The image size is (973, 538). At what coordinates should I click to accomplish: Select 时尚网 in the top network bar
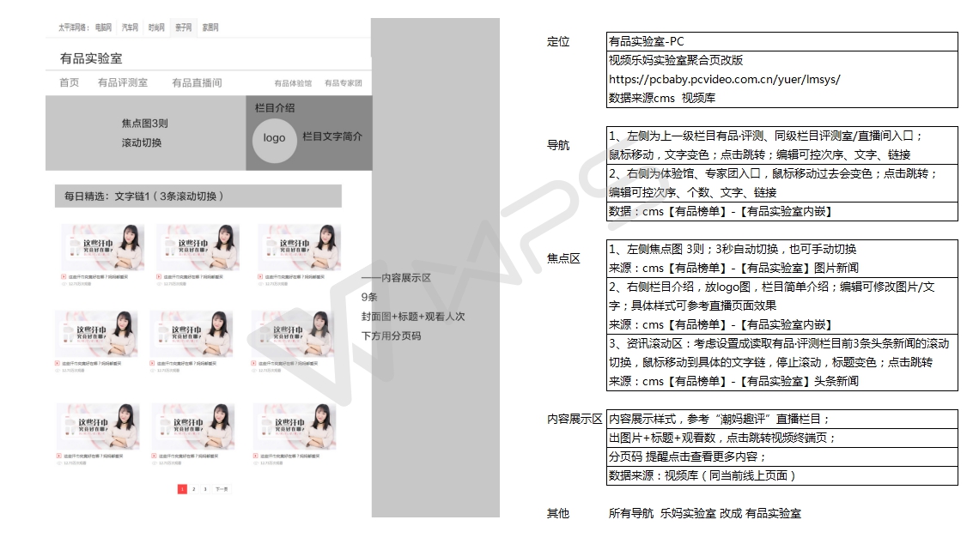tap(156, 28)
